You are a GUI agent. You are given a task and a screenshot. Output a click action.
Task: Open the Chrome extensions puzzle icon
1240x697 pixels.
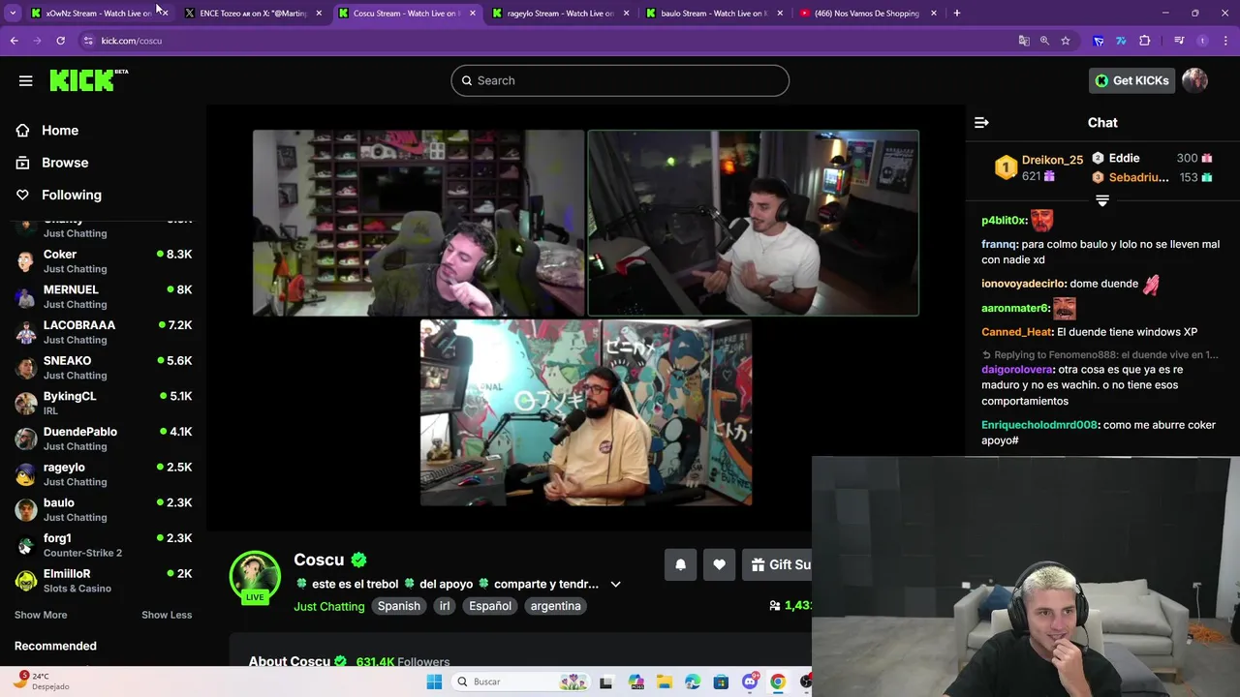(x=1144, y=41)
